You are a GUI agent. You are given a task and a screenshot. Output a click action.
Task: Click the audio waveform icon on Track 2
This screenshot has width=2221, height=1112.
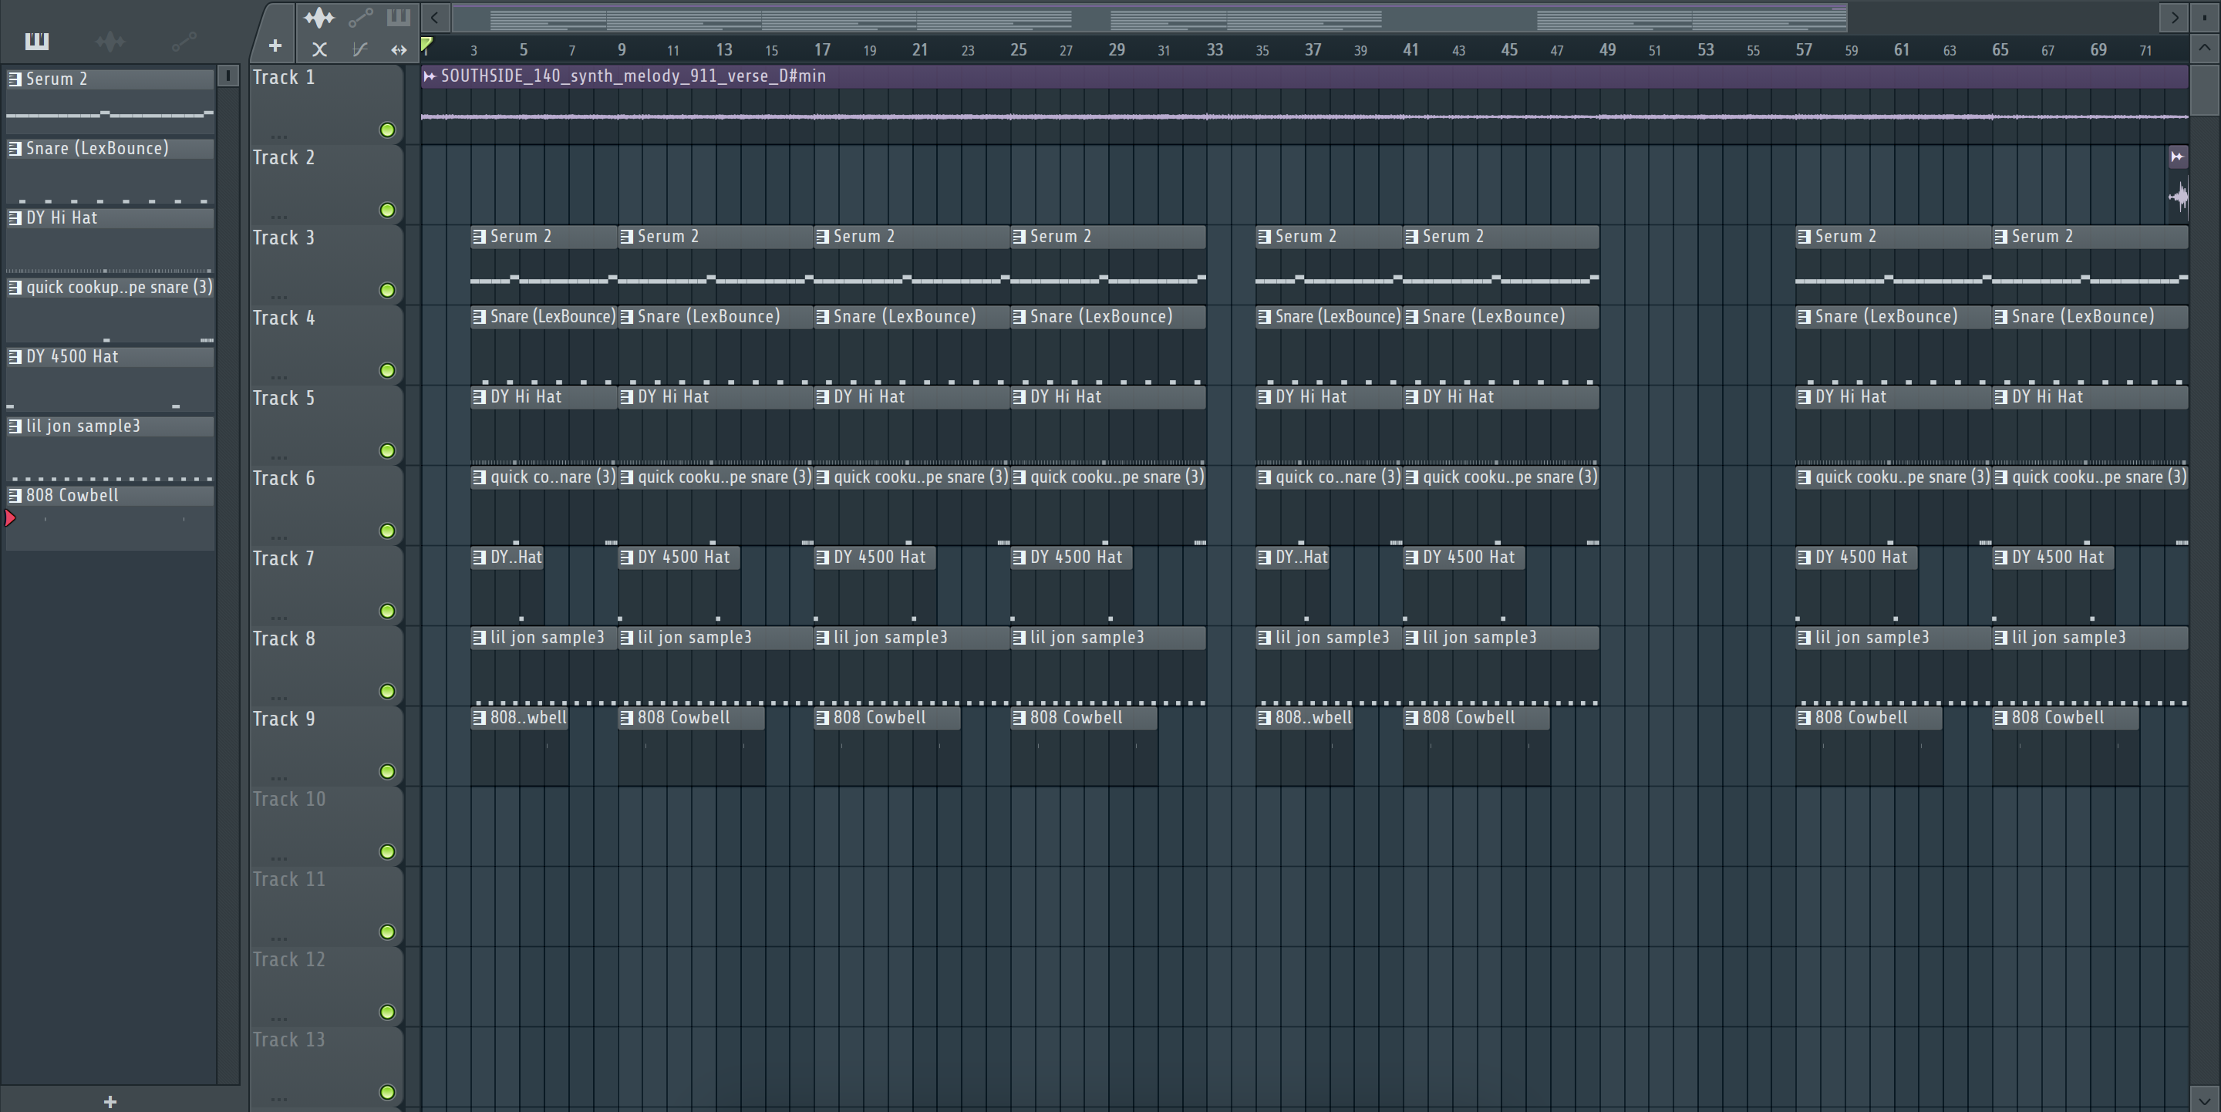point(2179,197)
